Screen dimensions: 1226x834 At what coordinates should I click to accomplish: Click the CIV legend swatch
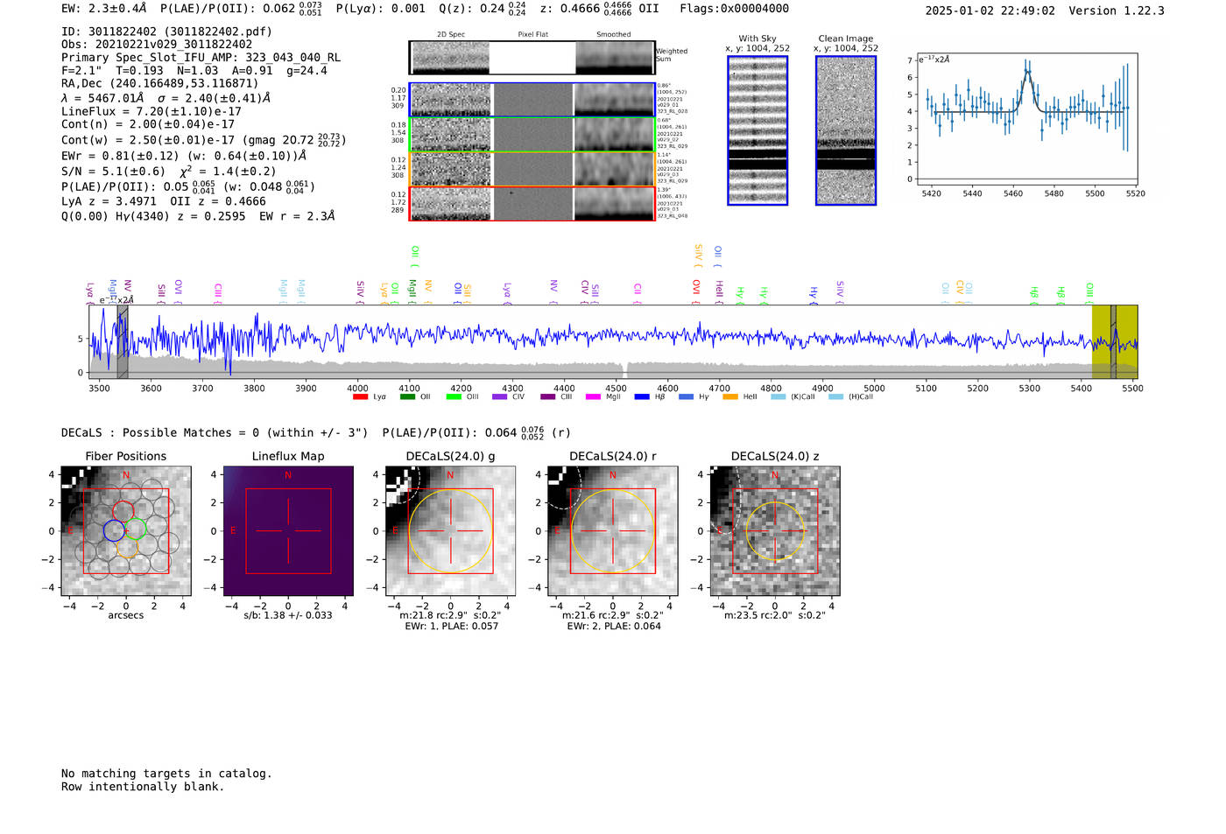(500, 397)
